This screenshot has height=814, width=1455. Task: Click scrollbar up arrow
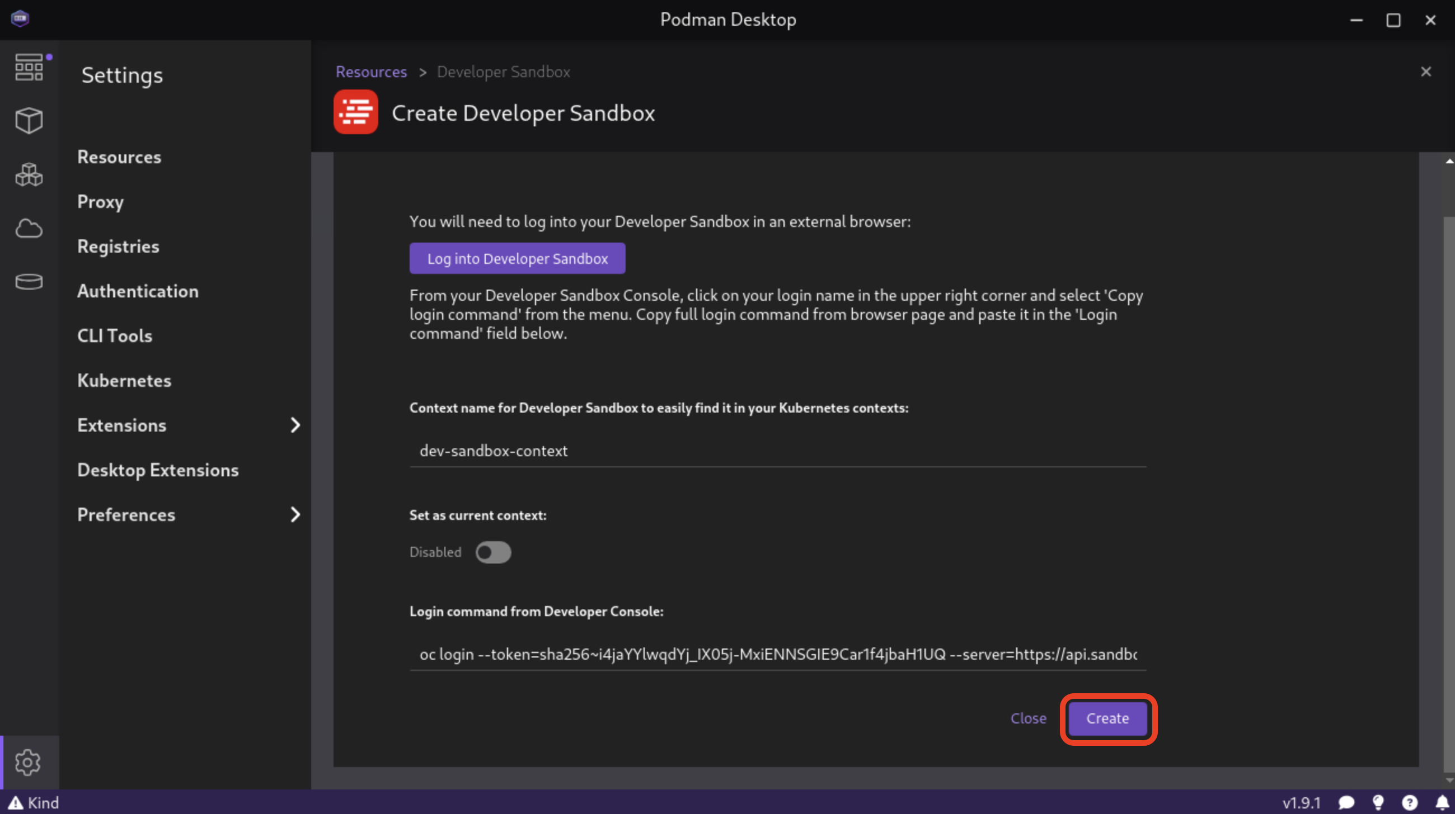coord(1449,161)
